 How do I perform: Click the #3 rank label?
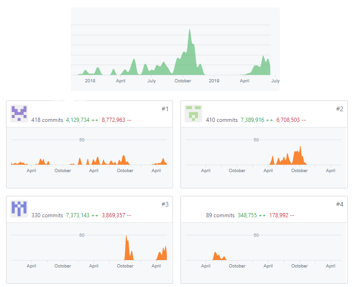(165, 204)
